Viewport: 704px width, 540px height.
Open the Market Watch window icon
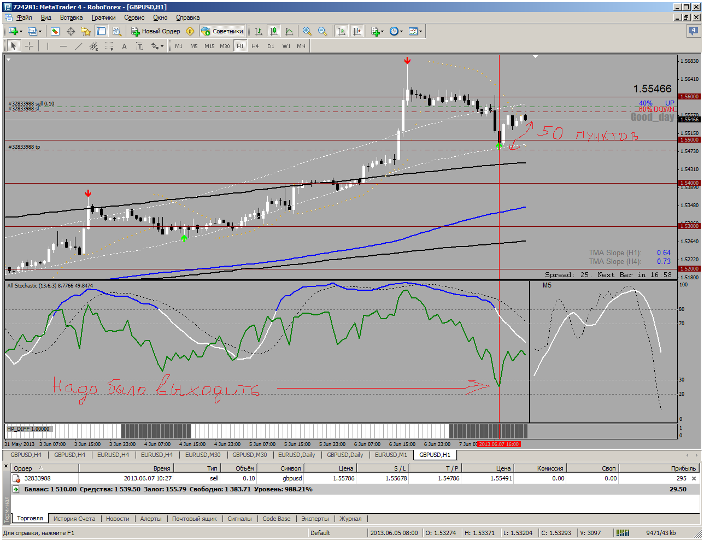coord(55,31)
